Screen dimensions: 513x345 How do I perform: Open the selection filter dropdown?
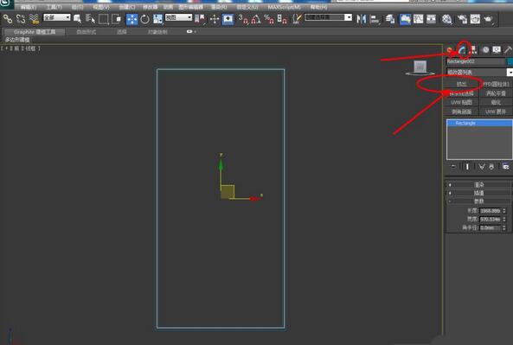pyautogui.click(x=56, y=17)
